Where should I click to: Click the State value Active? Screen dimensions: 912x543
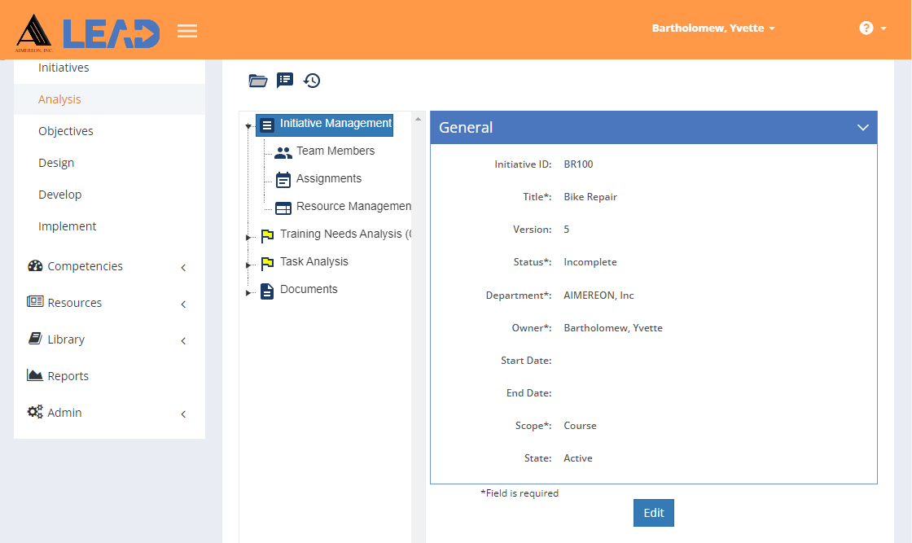click(x=578, y=458)
